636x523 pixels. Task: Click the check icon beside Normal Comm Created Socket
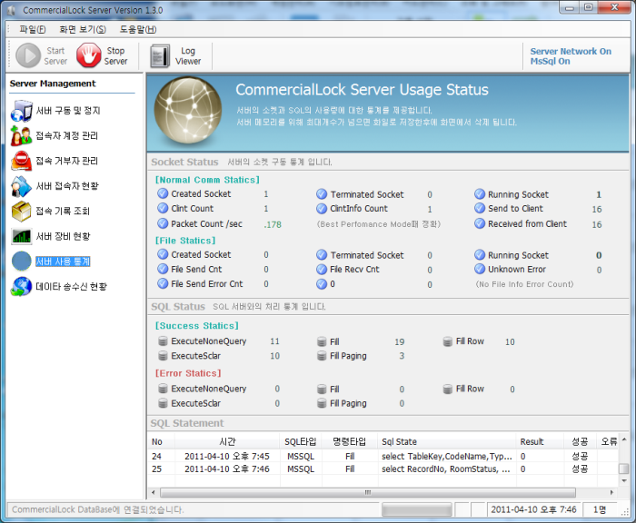[163, 193]
